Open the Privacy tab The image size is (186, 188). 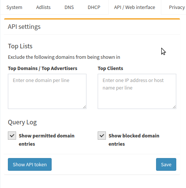(177, 7)
